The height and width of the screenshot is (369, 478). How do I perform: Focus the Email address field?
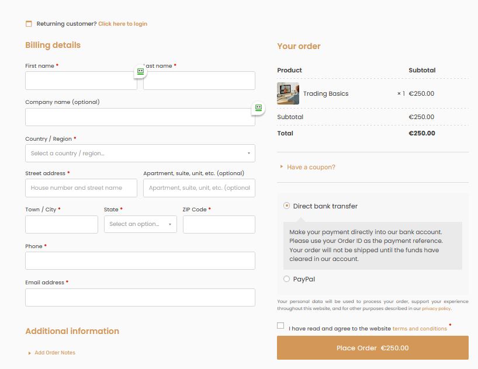click(140, 297)
